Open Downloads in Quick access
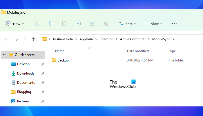The height and width of the screenshot is (116, 203). [26, 73]
